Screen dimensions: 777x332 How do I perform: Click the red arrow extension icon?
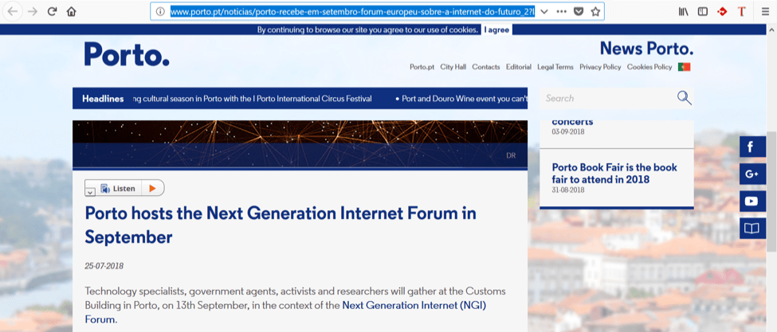[722, 12]
